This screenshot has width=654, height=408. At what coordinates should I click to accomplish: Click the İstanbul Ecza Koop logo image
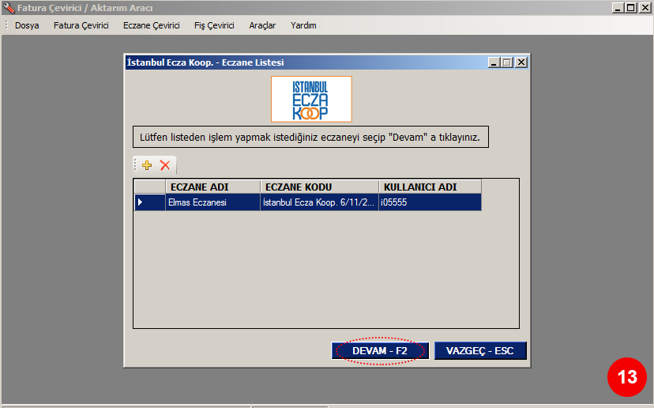coord(311,100)
